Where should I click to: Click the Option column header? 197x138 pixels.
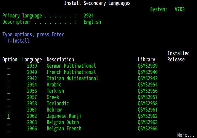tap(10, 60)
